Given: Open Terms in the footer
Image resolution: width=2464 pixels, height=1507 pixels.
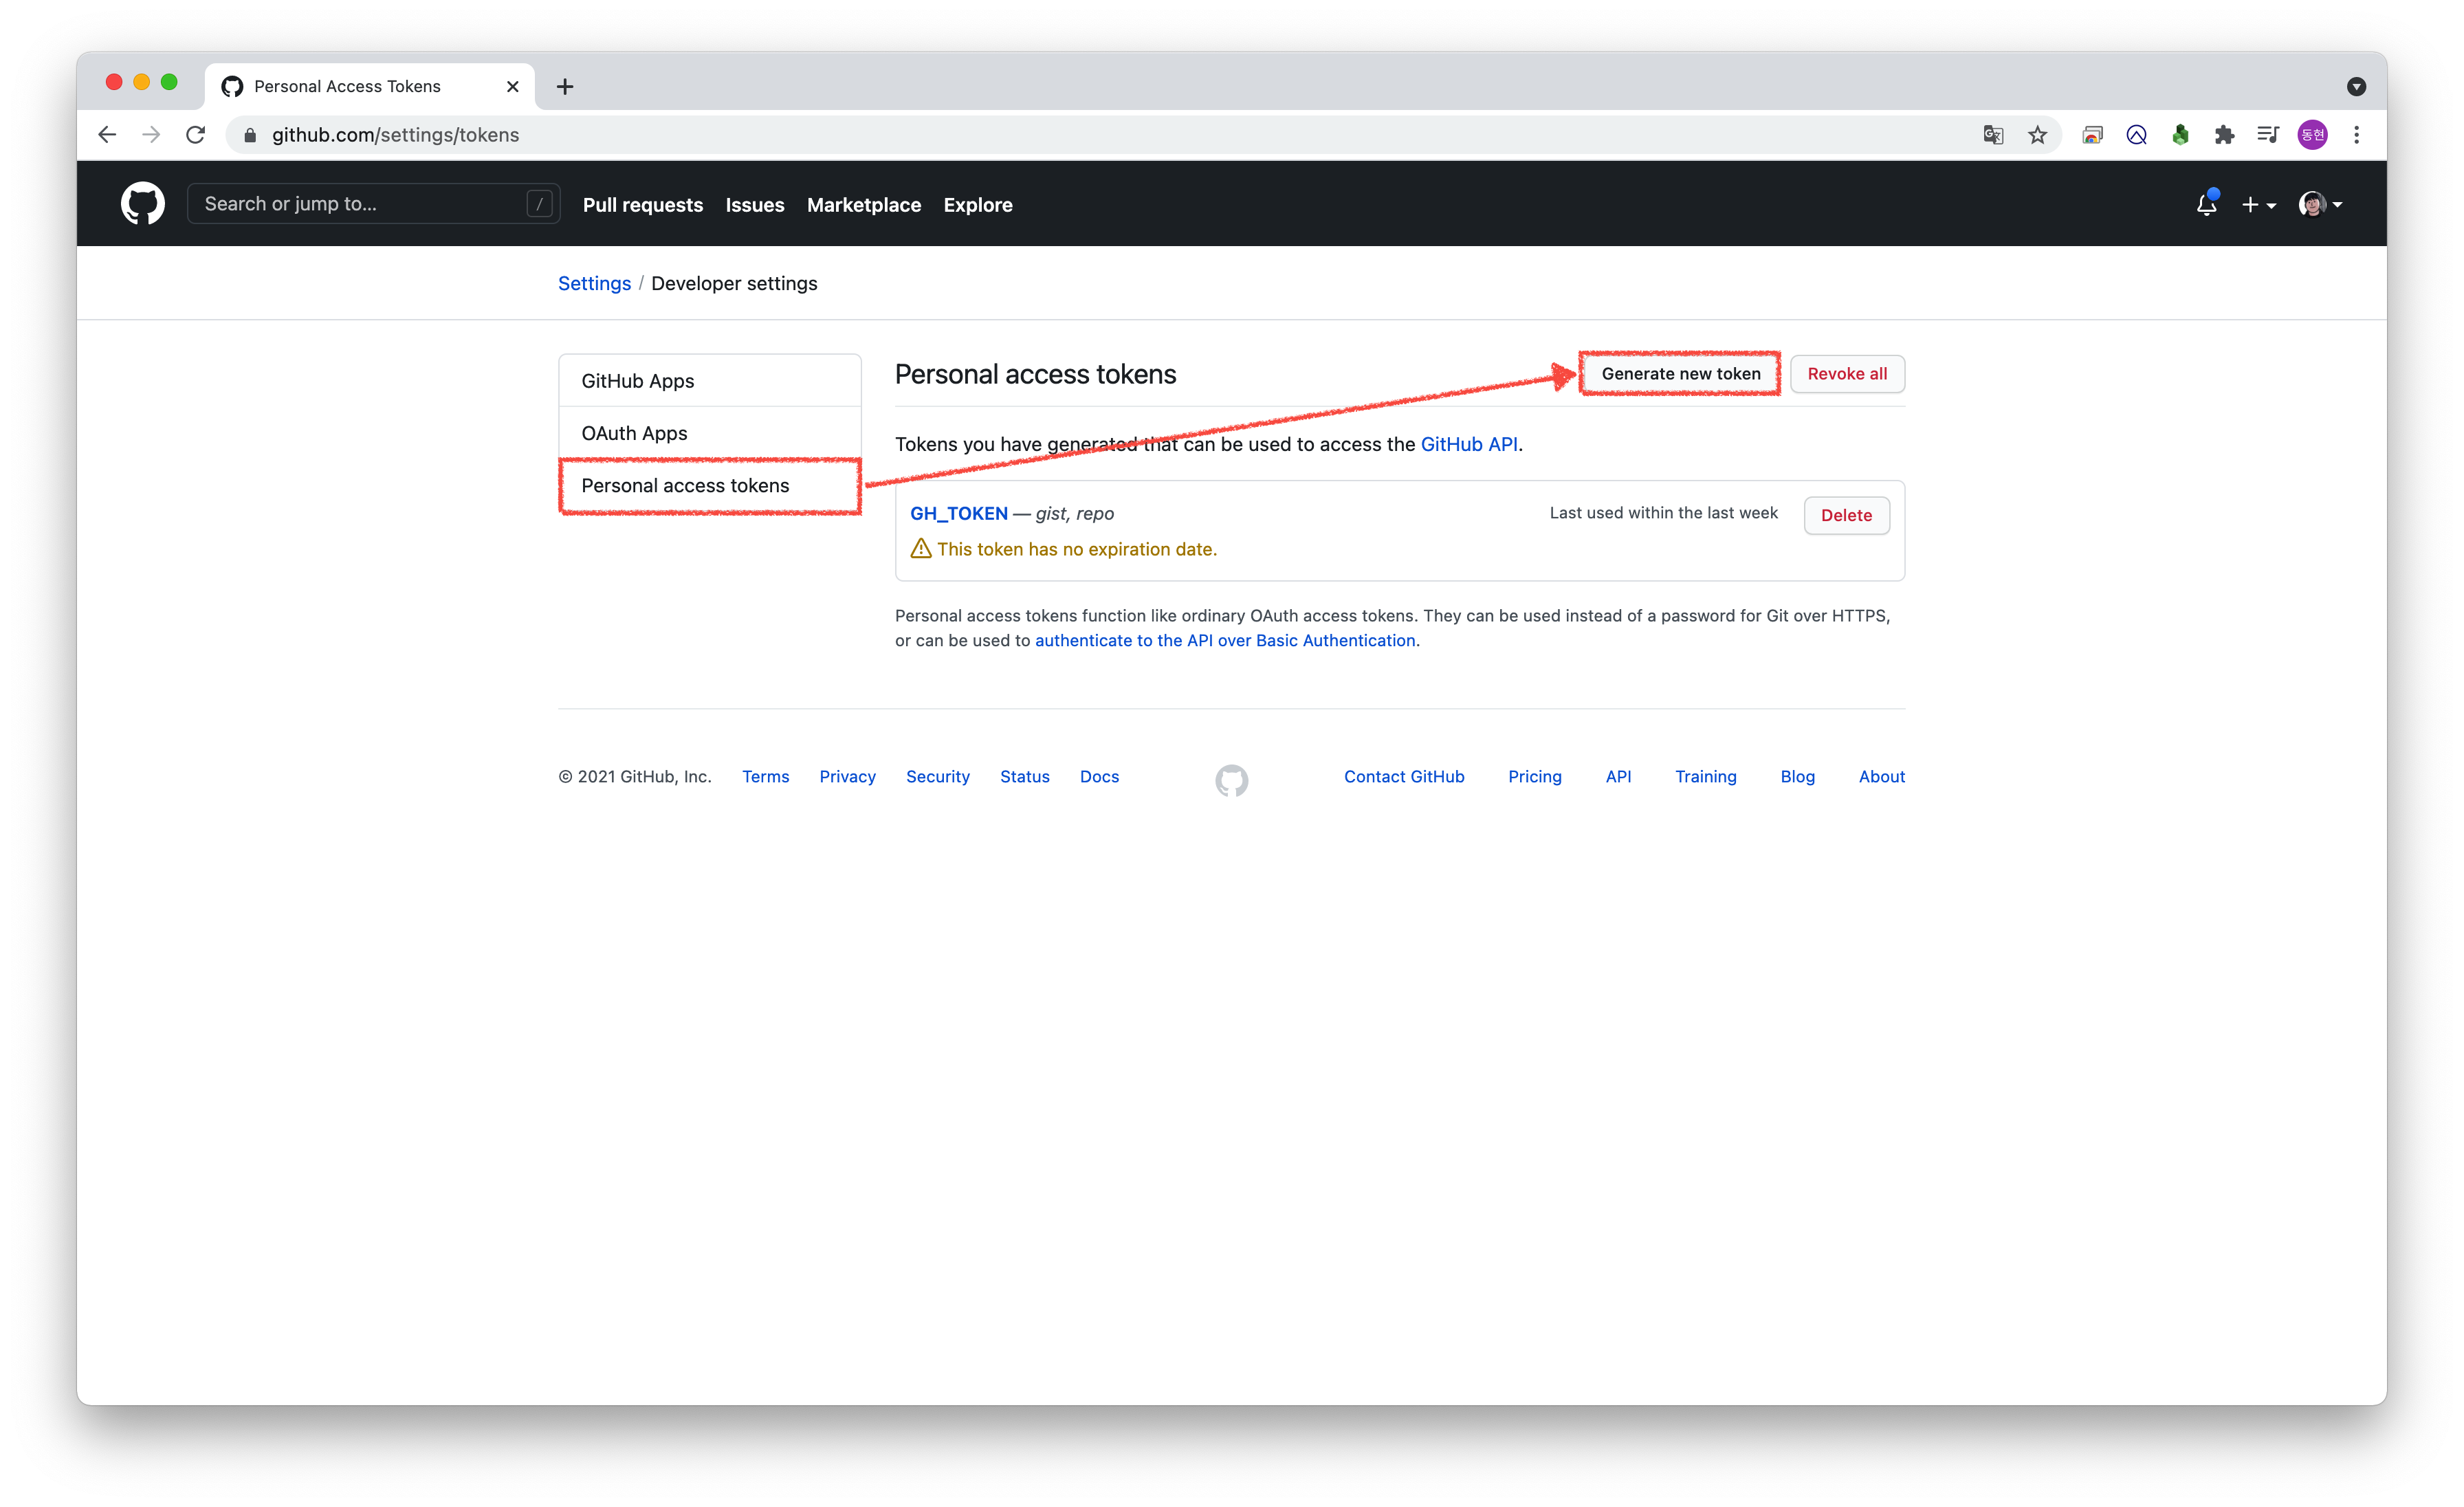Looking at the screenshot, I should (x=765, y=777).
